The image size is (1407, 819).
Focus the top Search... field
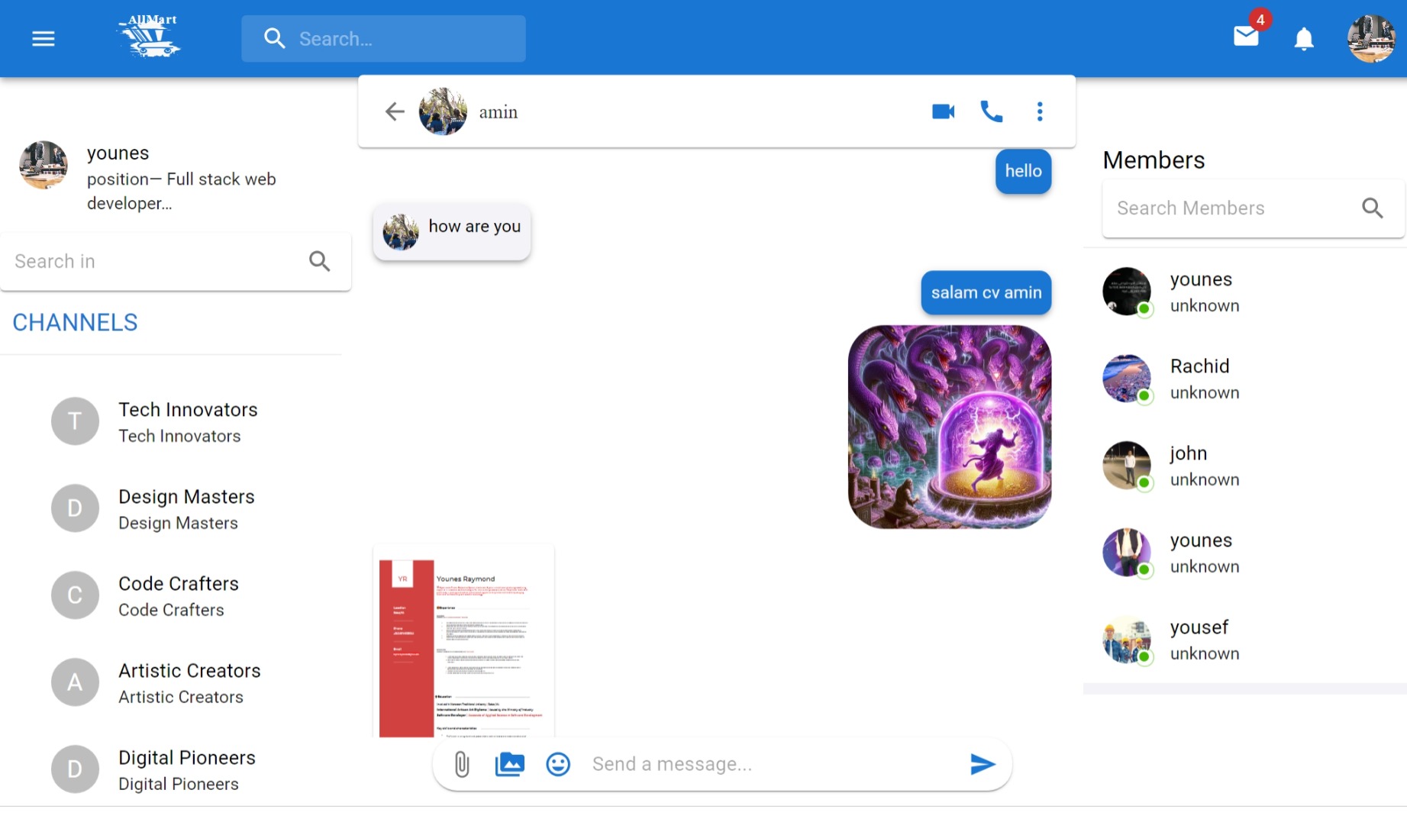[383, 38]
